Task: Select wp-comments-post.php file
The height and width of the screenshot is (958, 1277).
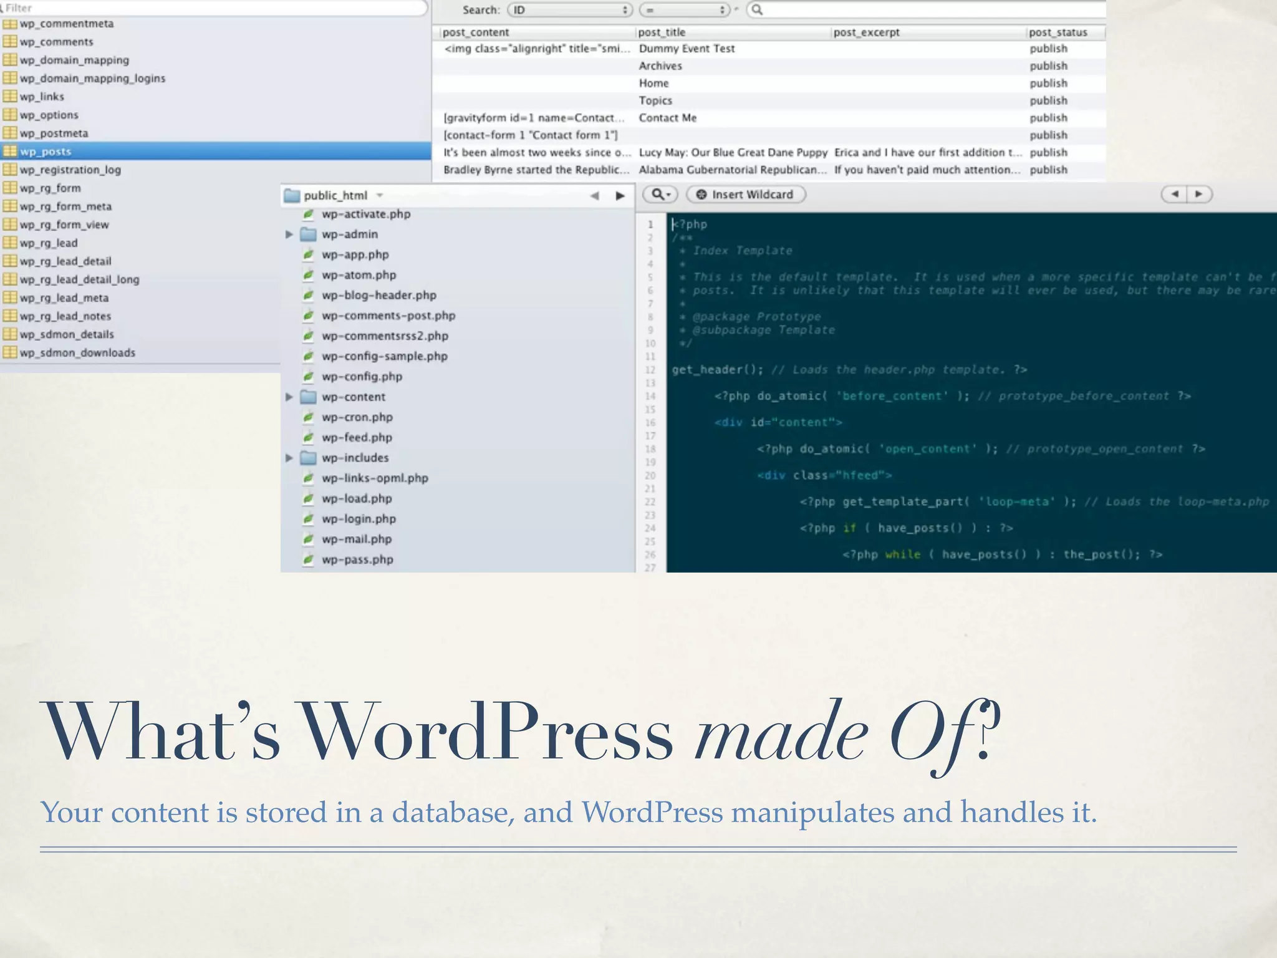Action: coord(388,316)
